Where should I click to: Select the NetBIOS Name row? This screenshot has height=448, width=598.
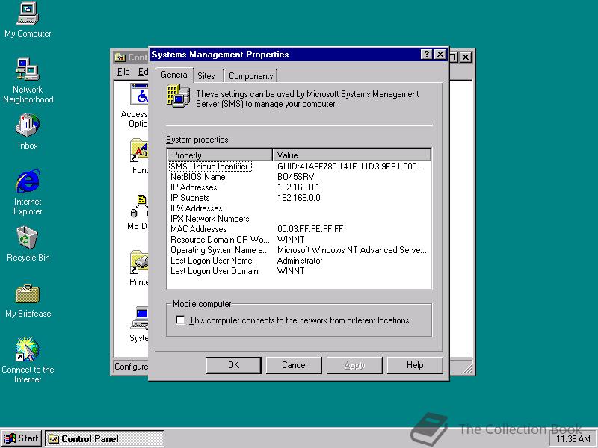point(300,177)
